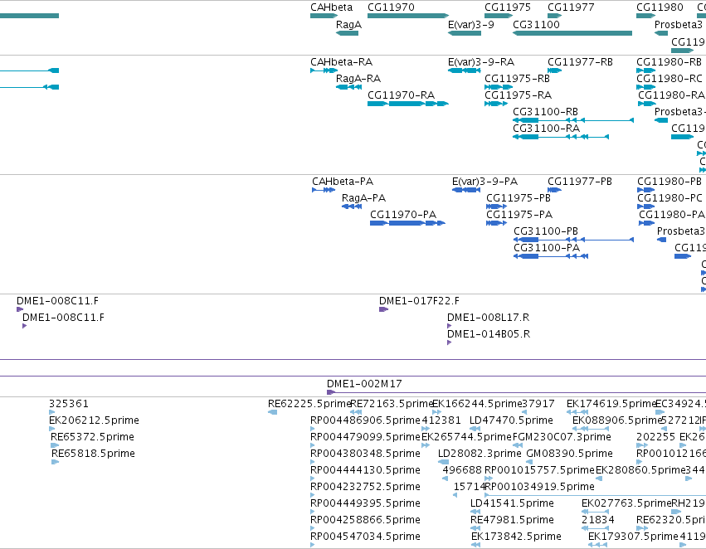The width and height of the screenshot is (706, 549).
Task: Select EST RP004479099.5prime
Action: 365,437
